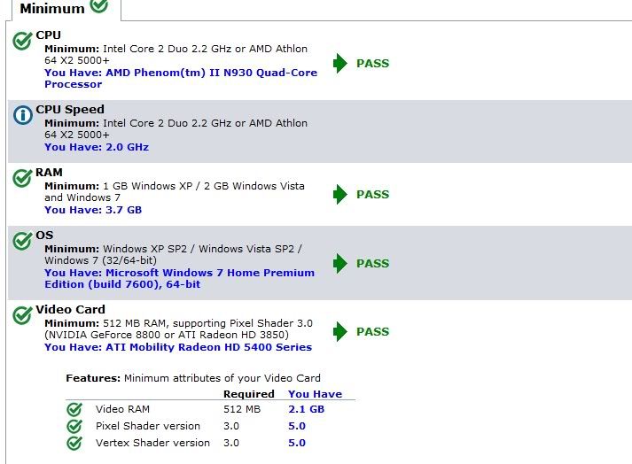632x464 pixels.
Task: Click the PASS label for the CPU row
Action: (x=373, y=63)
